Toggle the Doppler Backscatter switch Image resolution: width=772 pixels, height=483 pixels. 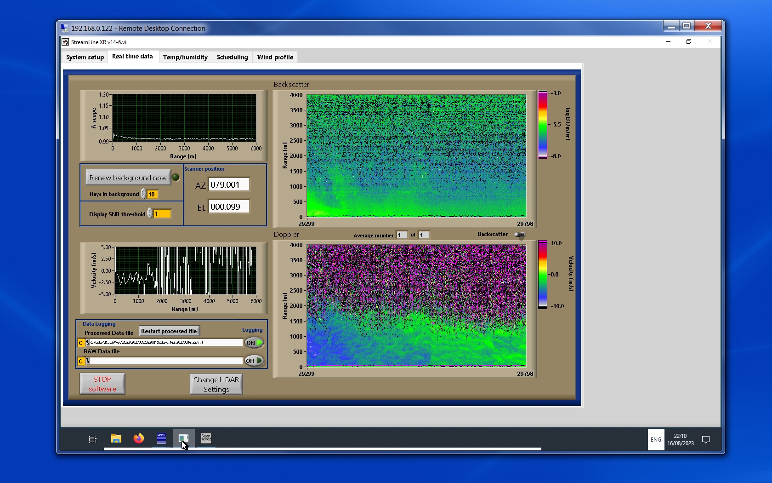(520, 235)
